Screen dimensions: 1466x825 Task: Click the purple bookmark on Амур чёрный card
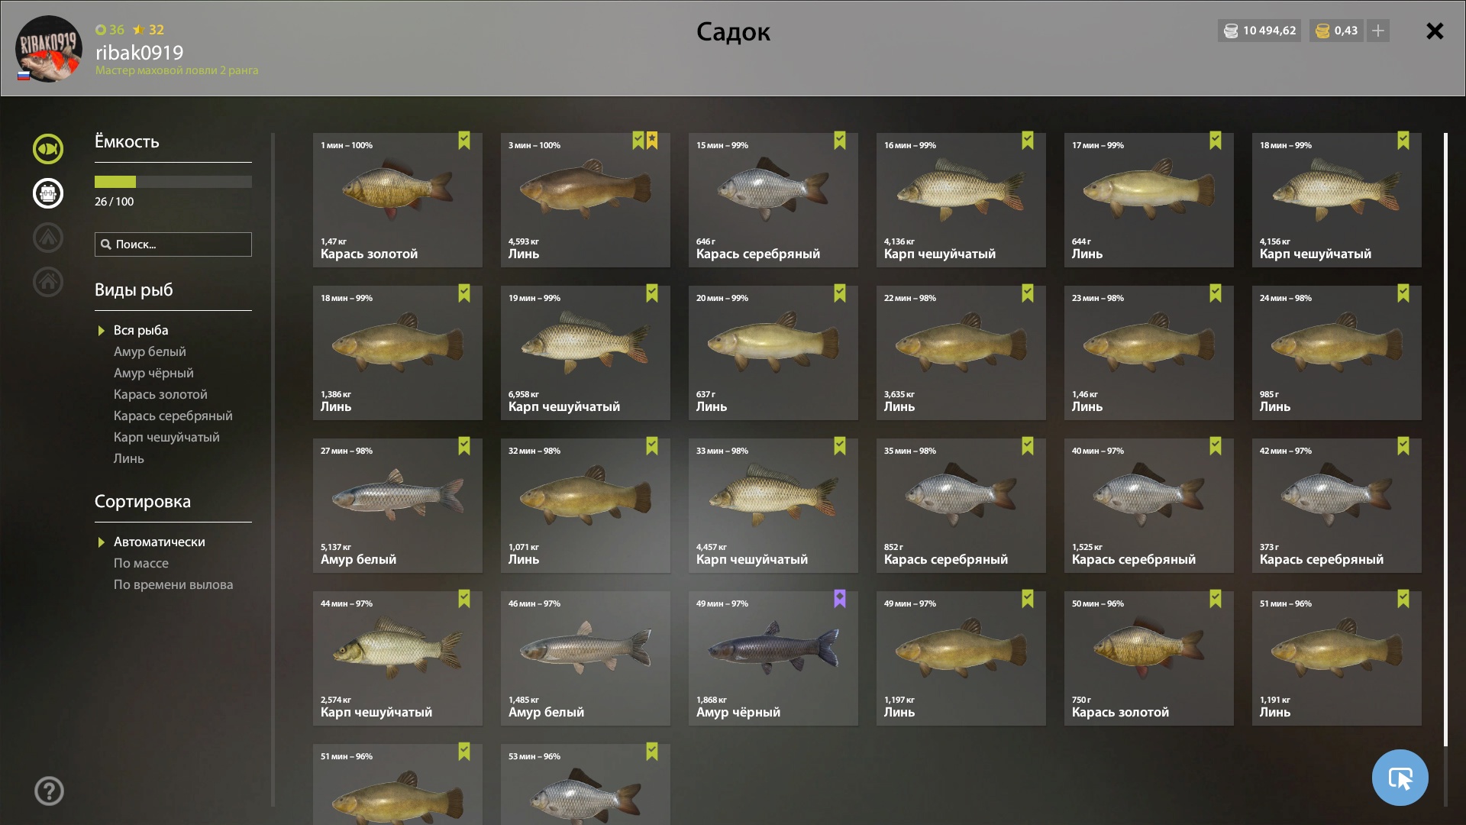click(840, 599)
